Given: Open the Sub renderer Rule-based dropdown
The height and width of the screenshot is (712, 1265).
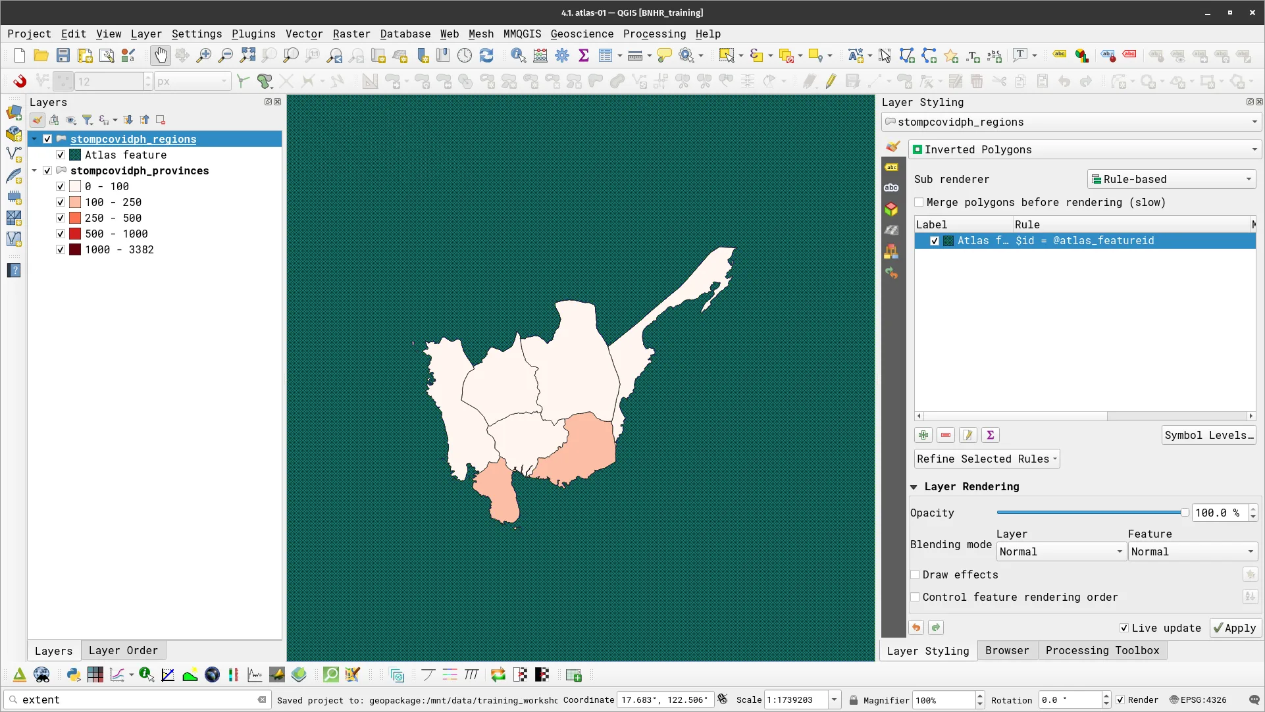Looking at the screenshot, I should click(1172, 178).
